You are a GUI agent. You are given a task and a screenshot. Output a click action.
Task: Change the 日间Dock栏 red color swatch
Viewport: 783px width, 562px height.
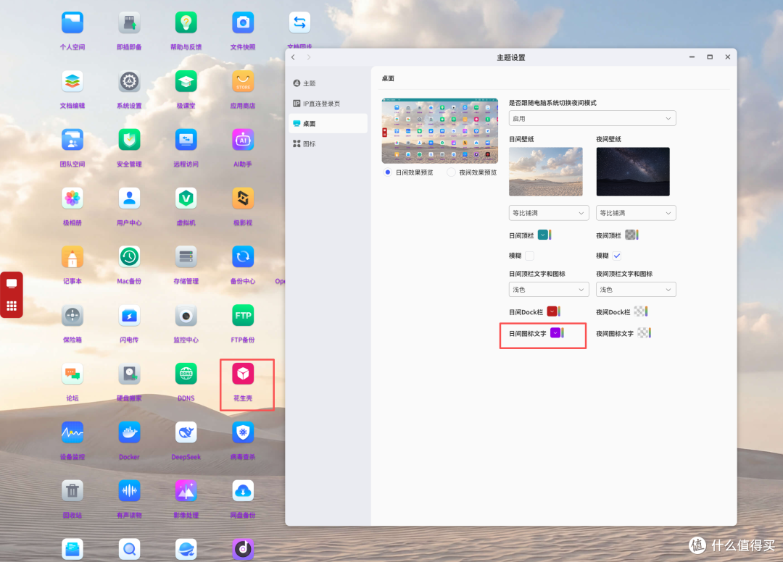click(x=553, y=311)
